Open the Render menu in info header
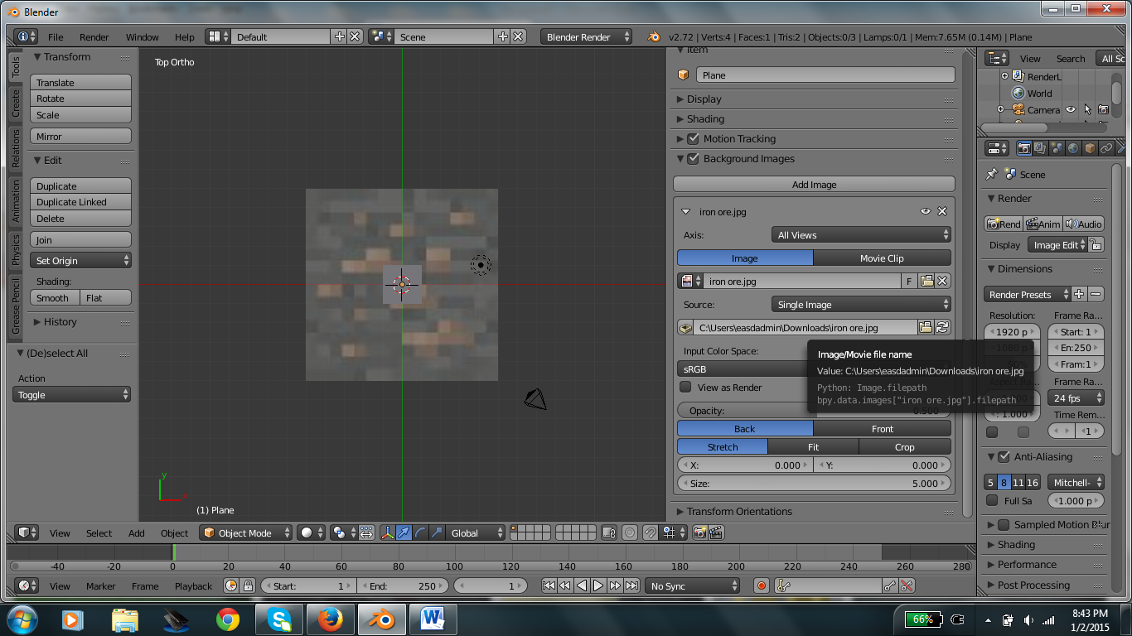 tap(94, 36)
